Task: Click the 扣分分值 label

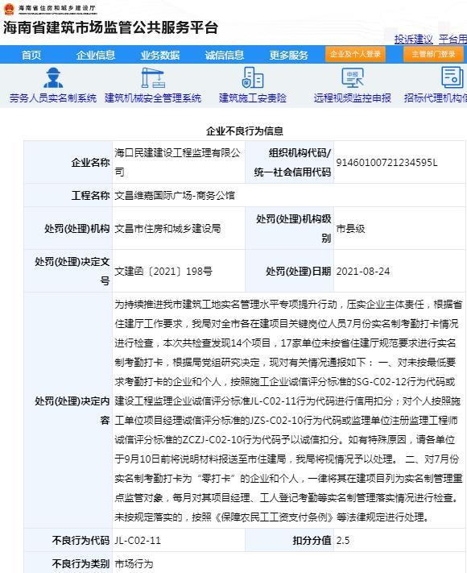Action: pos(312,541)
